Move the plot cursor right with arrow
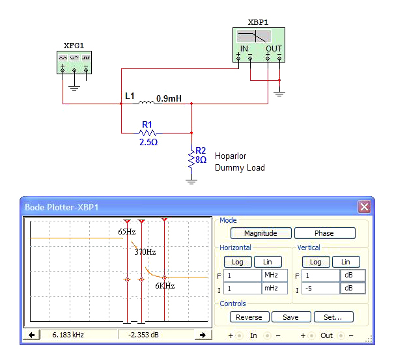394x353 pixels. (x=203, y=335)
